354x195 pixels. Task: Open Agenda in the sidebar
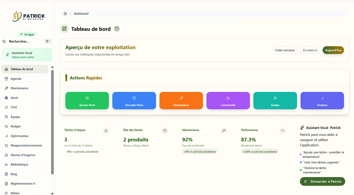click(16, 79)
